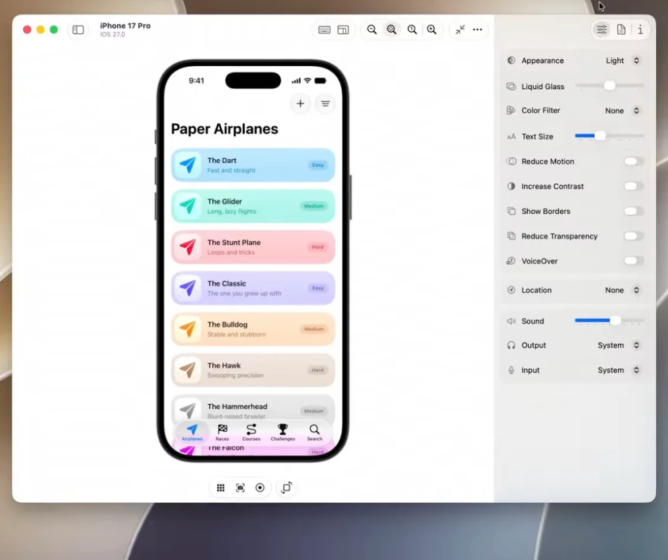
Task: Tap the plus add button in app
Action: [301, 104]
